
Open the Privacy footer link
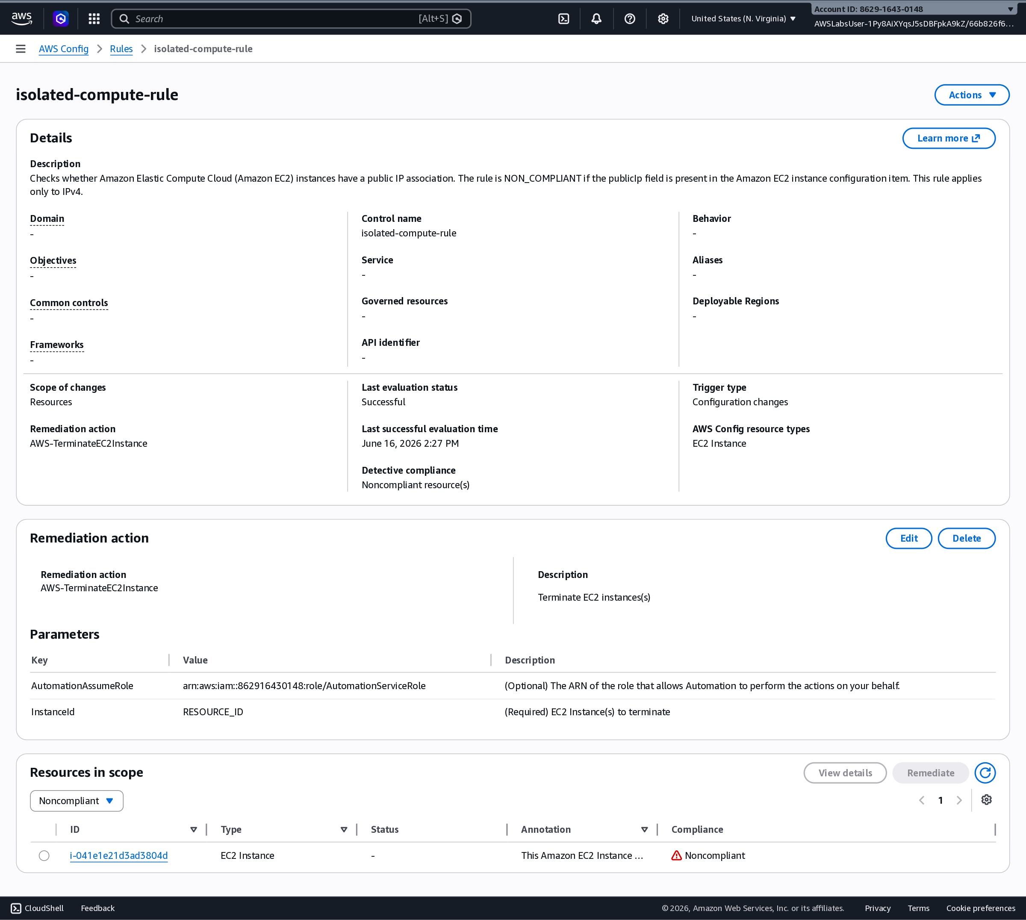(x=877, y=908)
